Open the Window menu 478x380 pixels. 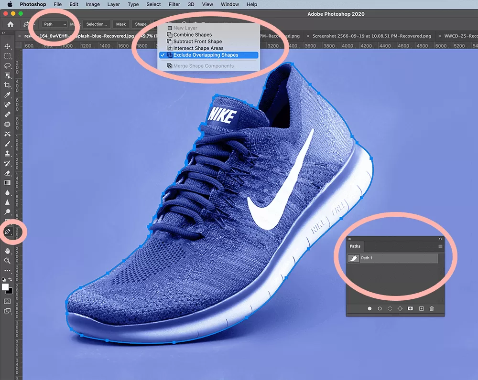230,4
